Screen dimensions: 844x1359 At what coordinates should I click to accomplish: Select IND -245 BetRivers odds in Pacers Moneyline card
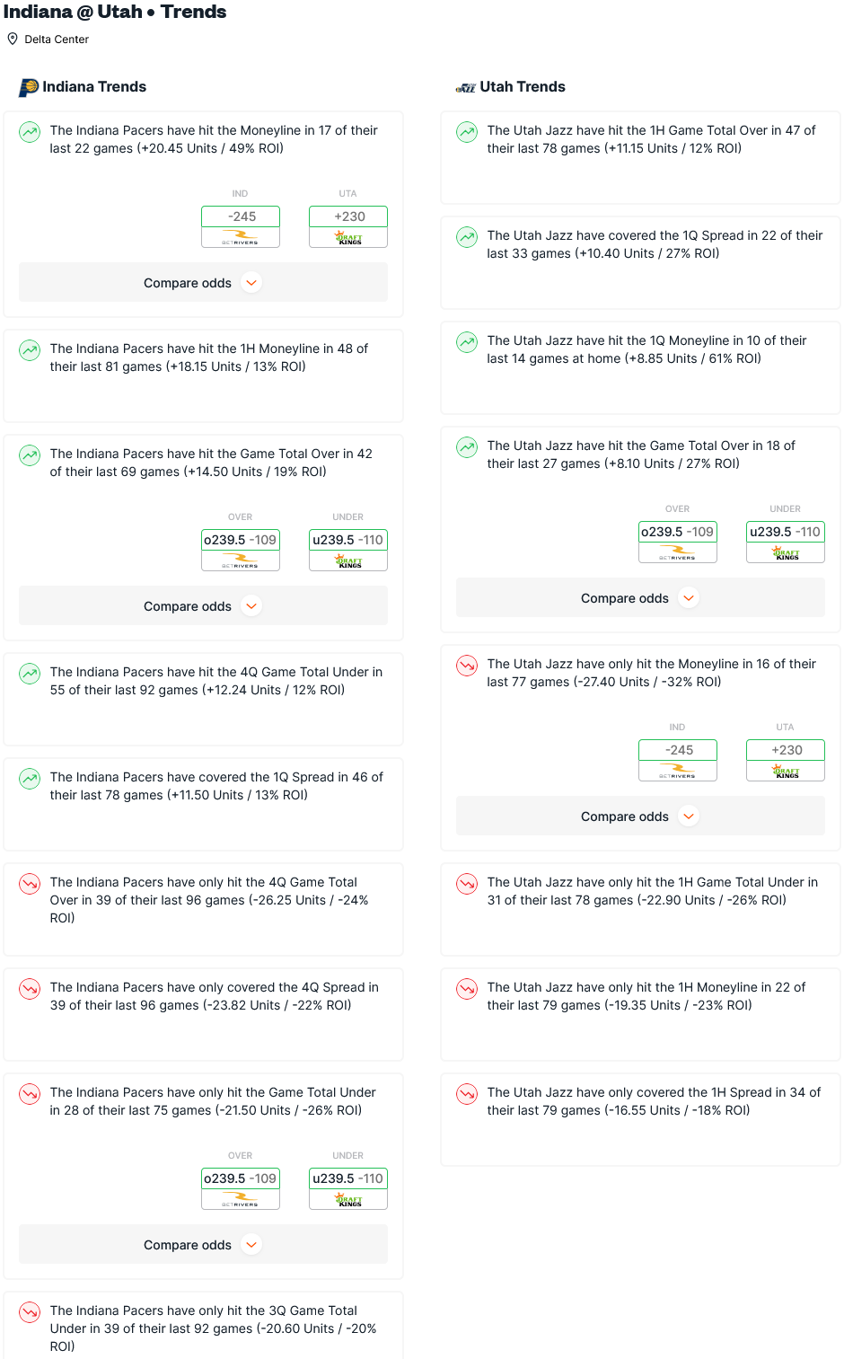click(x=241, y=226)
